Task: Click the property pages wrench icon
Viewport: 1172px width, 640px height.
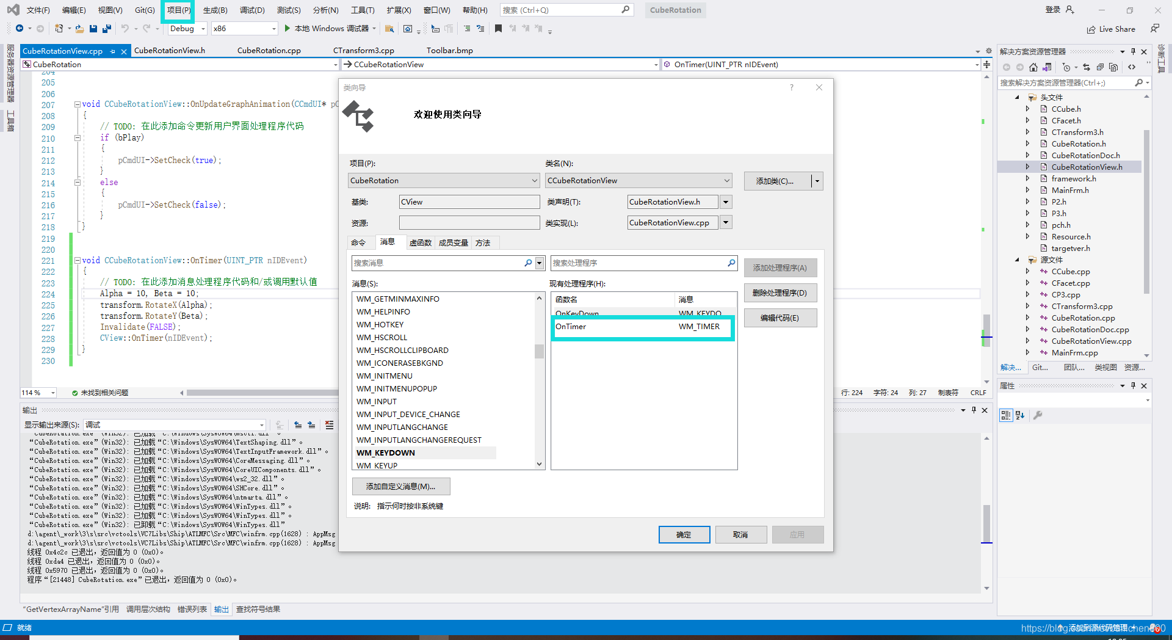Action: (1038, 415)
